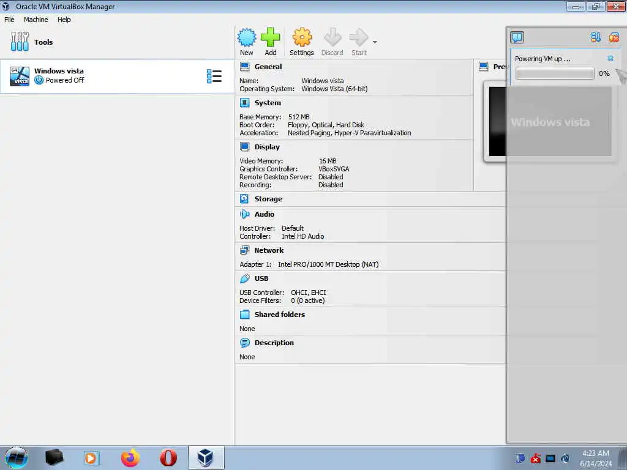Viewport: 627px width, 470px height.
Task: Click the red X network tray icon
Action: 535,458
